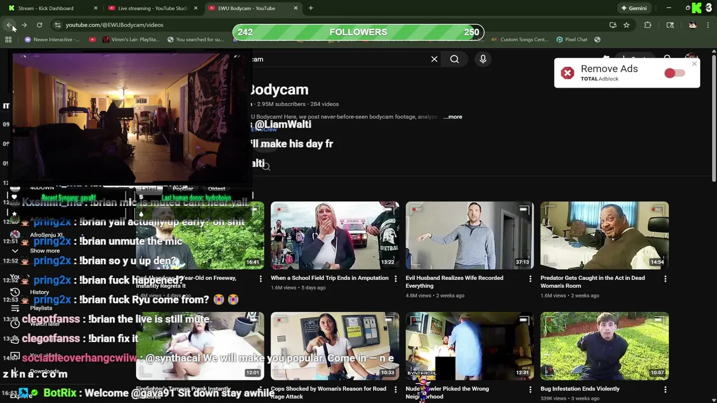Screen dimensions: 717x403
Task: Open options menu for Predator Gets Caught video
Action: coord(665,278)
